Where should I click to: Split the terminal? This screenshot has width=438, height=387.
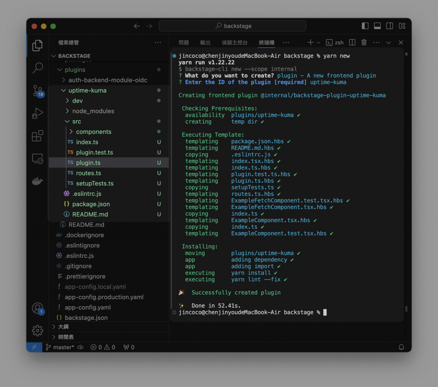point(352,42)
